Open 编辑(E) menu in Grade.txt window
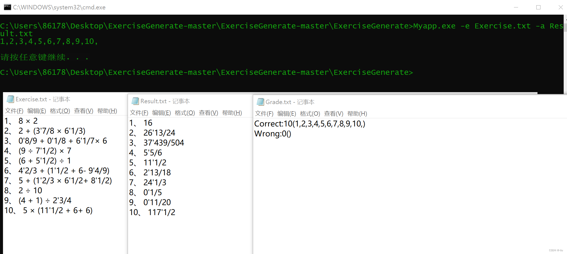Viewport: 567px width, 254px height. [287, 114]
